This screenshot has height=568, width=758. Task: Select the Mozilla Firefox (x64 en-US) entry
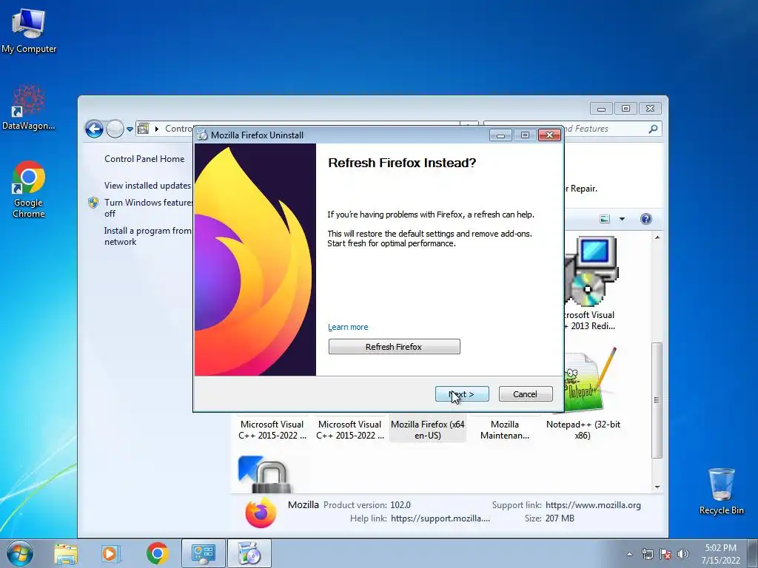(x=427, y=430)
